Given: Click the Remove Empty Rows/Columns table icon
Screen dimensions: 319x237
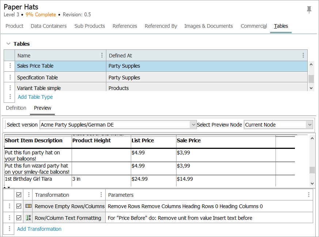Looking at the screenshot, I should click(x=29, y=206).
